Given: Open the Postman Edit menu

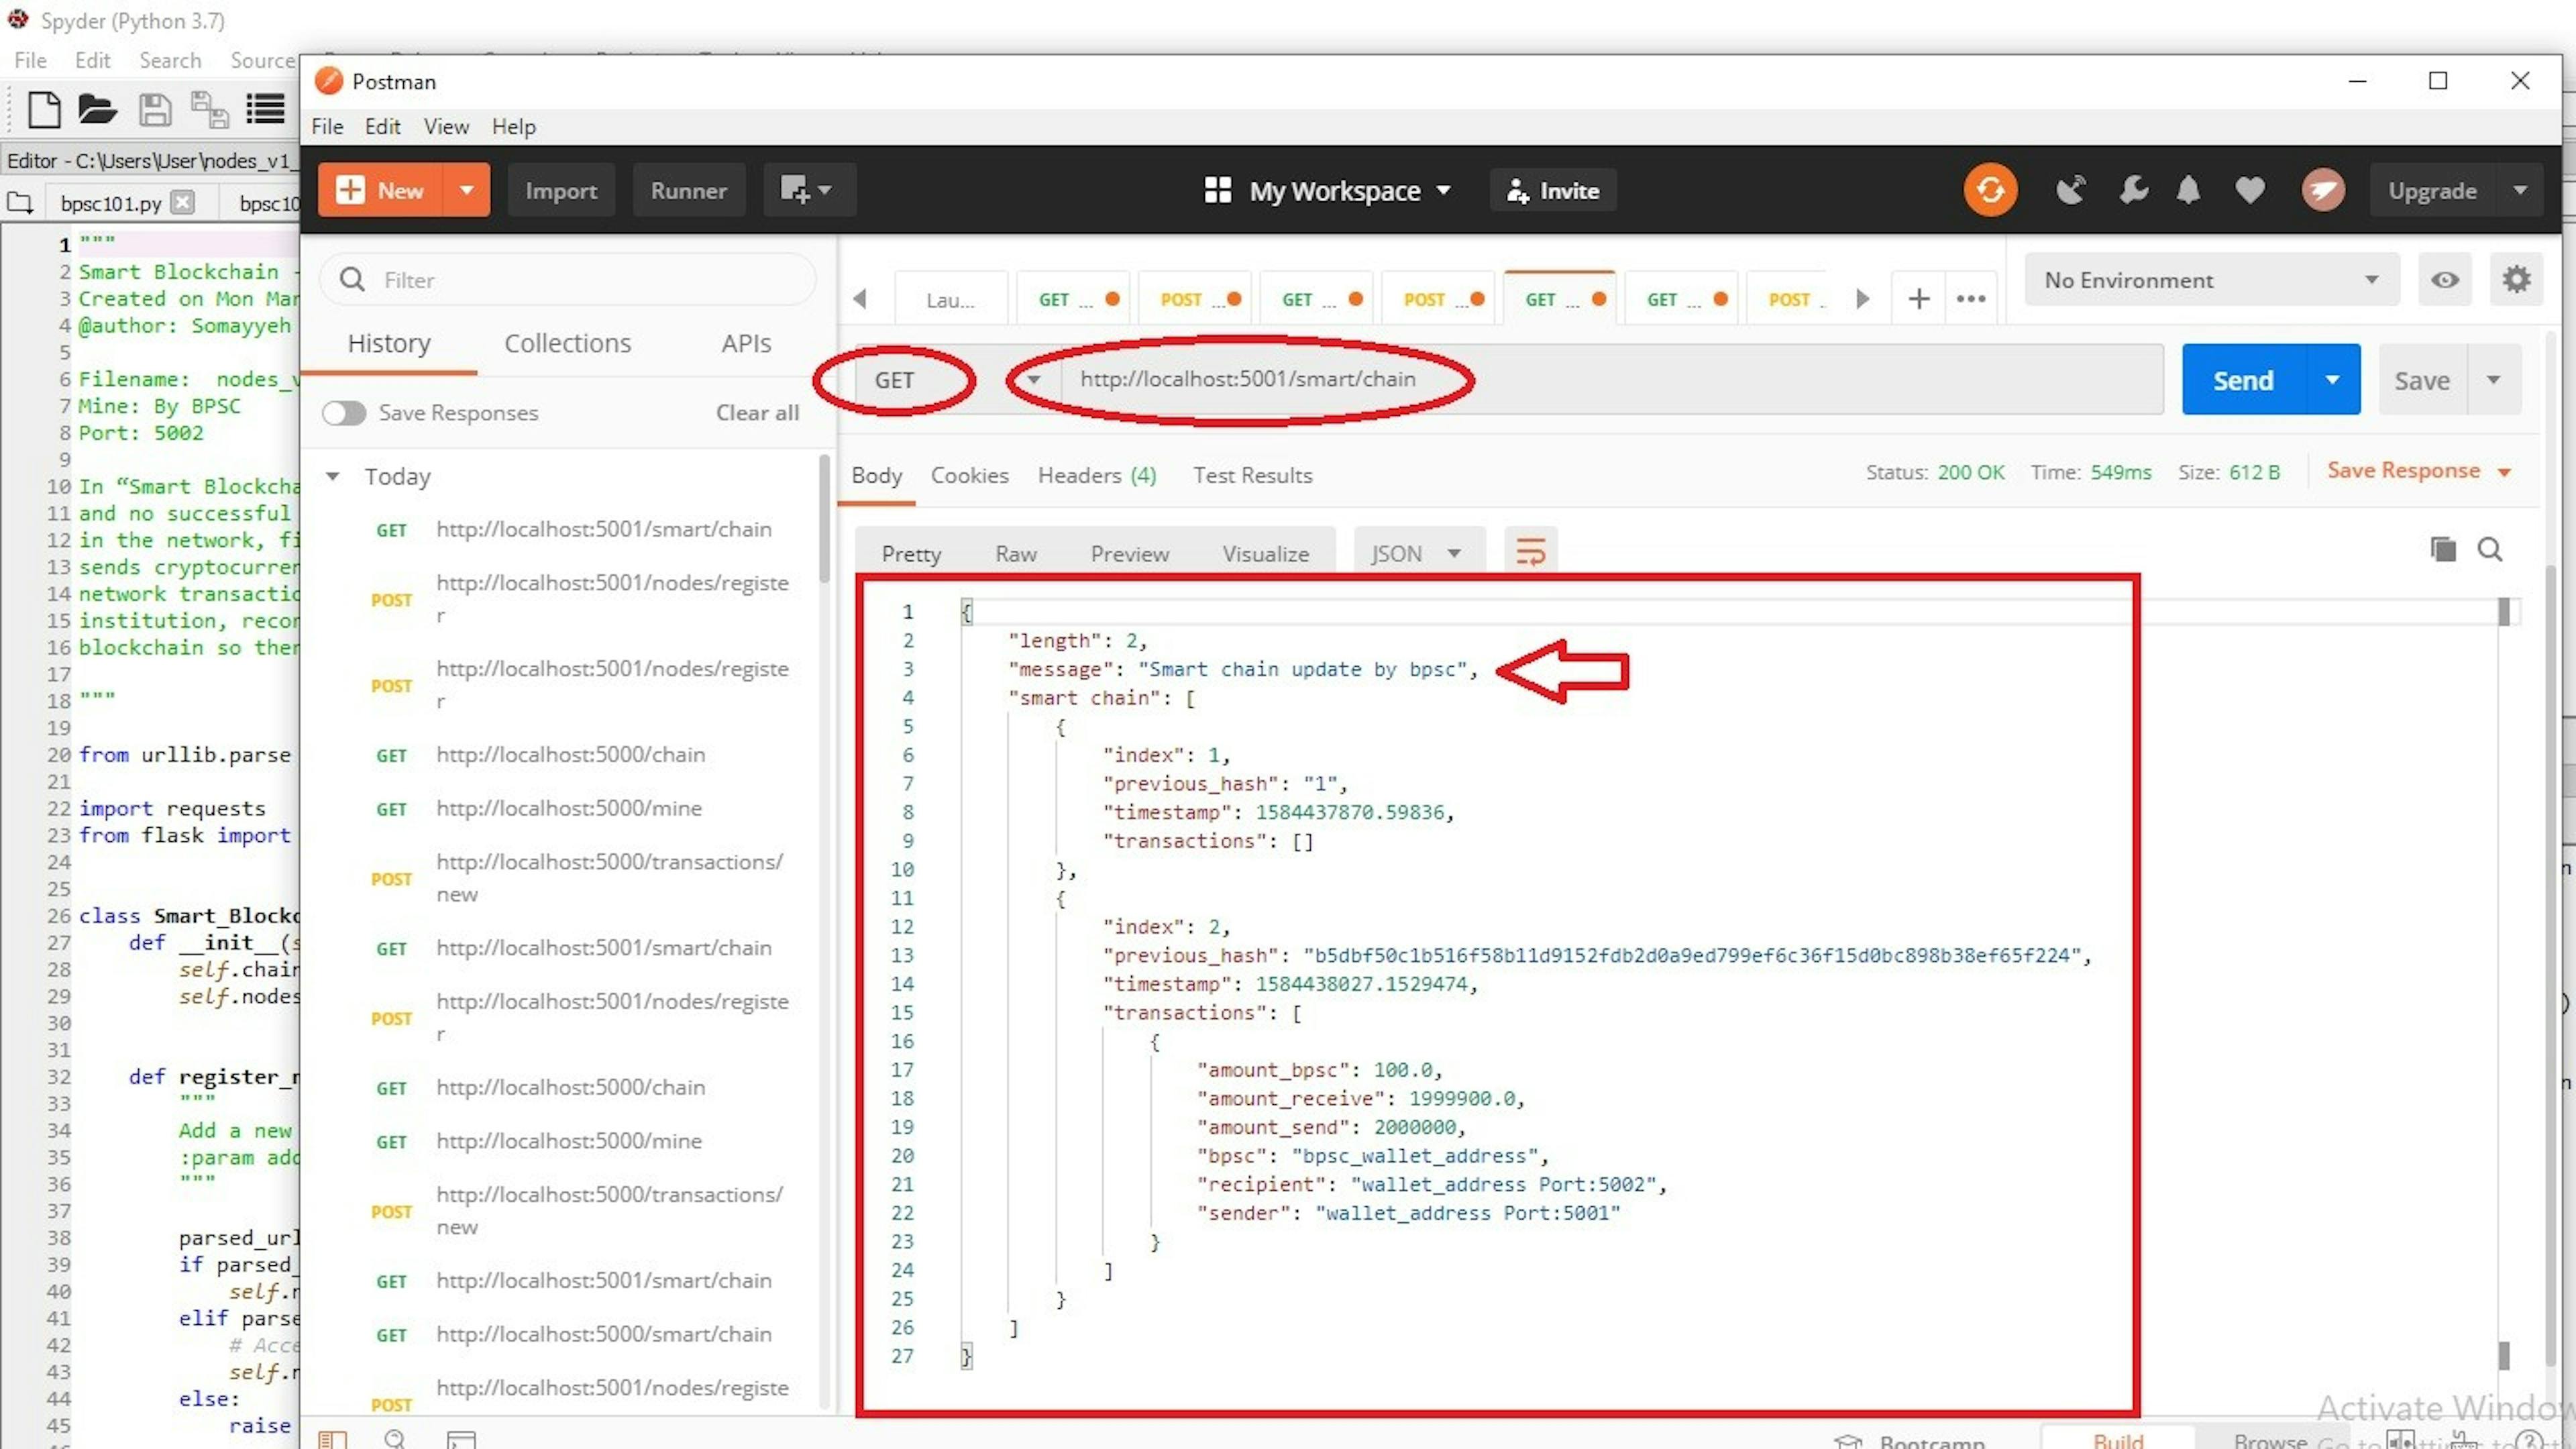Looking at the screenshot, I should click(x=382, y=127).
